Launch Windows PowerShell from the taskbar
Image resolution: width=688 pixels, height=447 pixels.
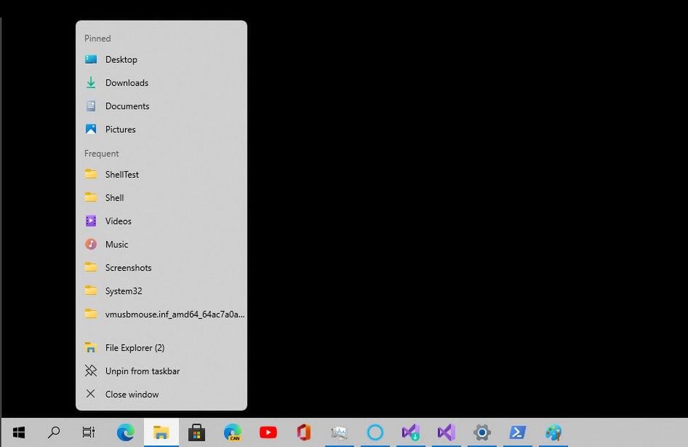click(517, 432)
